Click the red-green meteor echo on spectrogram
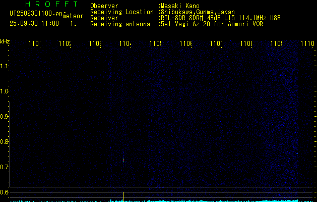Image resolution: width=317 pixels, height=202 pixels. pos(123,160)
